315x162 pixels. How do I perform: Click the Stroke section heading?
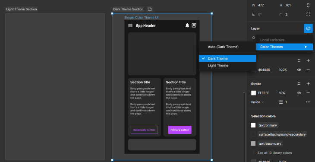coord(256,84)
